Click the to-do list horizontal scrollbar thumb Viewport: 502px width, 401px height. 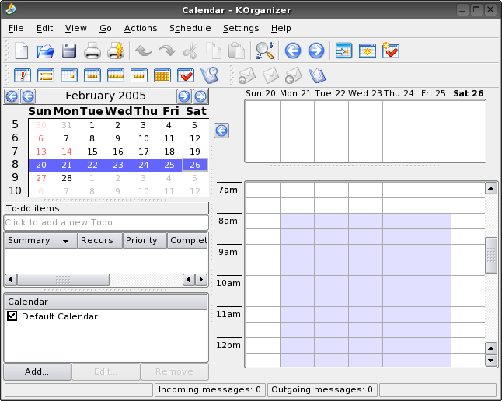(63, 280)
